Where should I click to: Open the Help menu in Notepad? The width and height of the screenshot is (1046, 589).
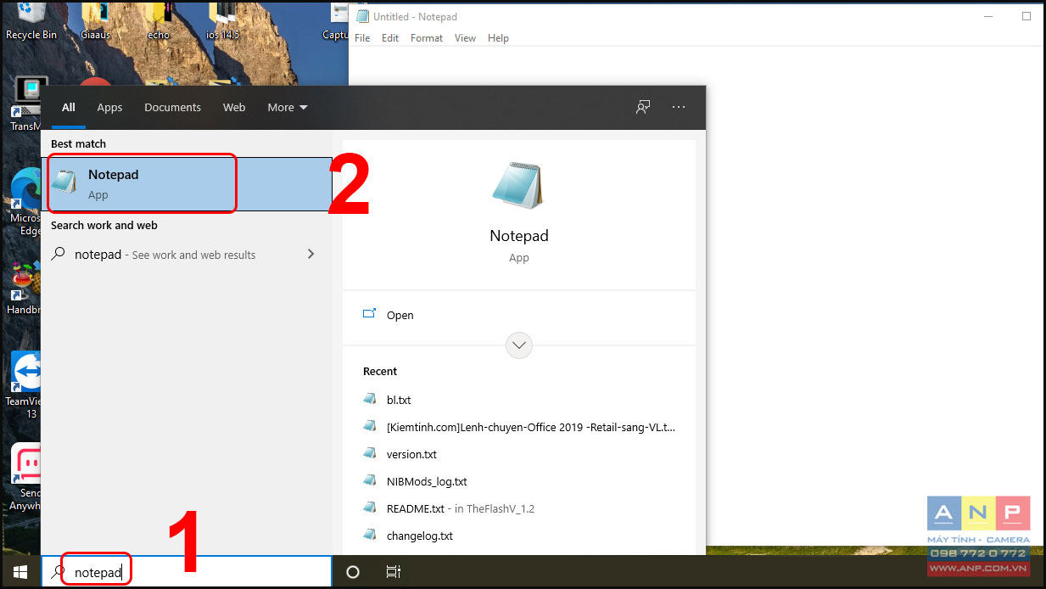pos(498,38)
